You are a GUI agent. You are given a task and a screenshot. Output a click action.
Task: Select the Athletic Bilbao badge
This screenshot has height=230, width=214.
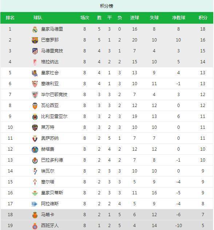tap(35, 95)
